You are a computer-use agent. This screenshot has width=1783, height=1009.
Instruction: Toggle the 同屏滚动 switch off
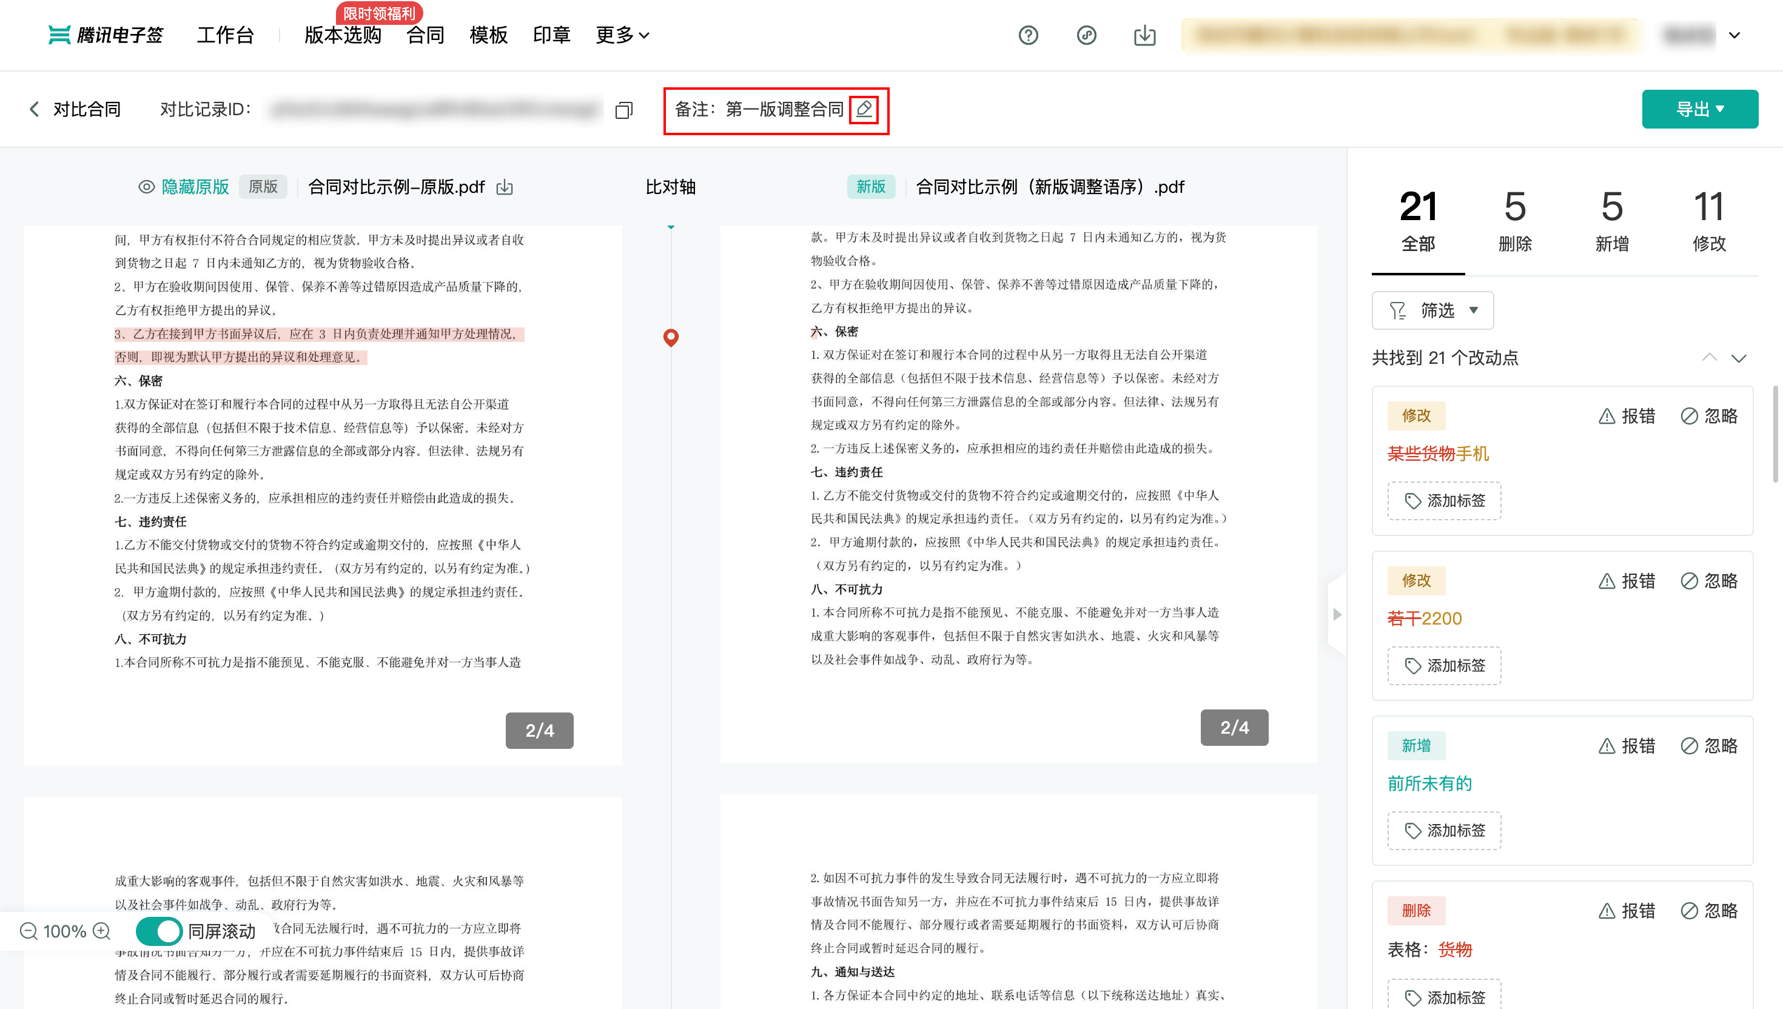[x=159, y=931]
